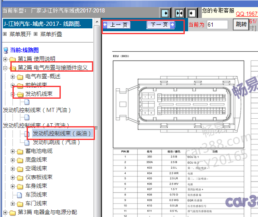Expand 电气布置-概述 folder

click(12, 77)
